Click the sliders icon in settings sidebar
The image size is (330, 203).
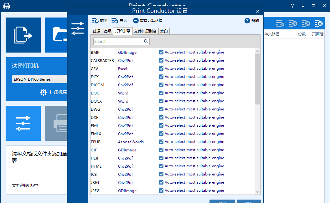click(x=77, y=28)
